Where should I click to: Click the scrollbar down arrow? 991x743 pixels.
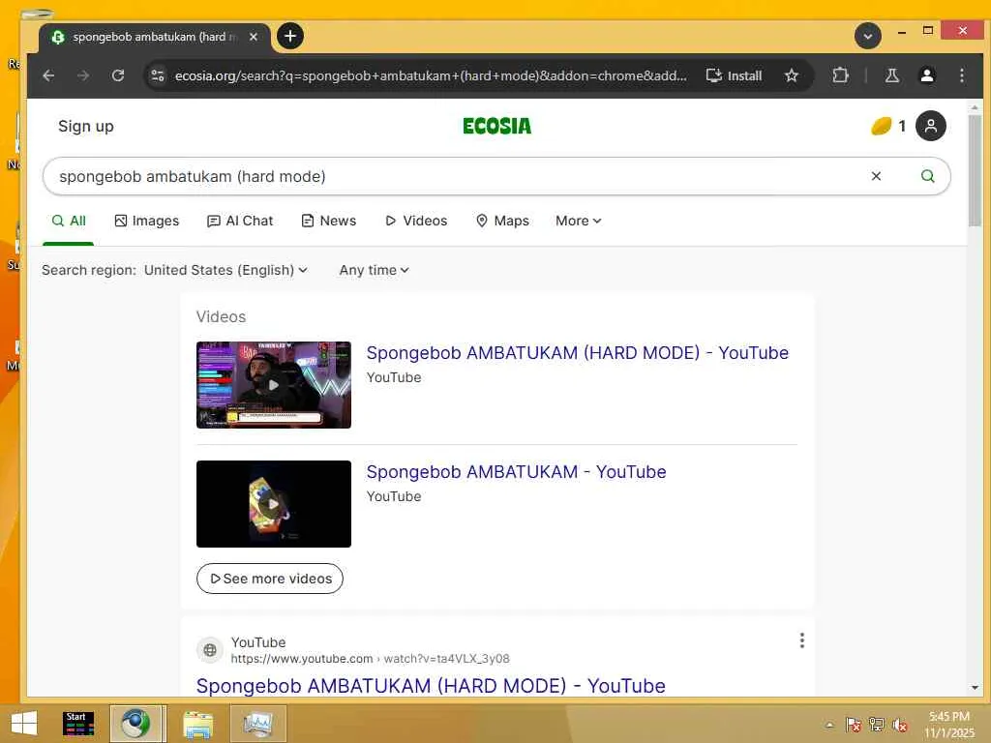(975, 687)
